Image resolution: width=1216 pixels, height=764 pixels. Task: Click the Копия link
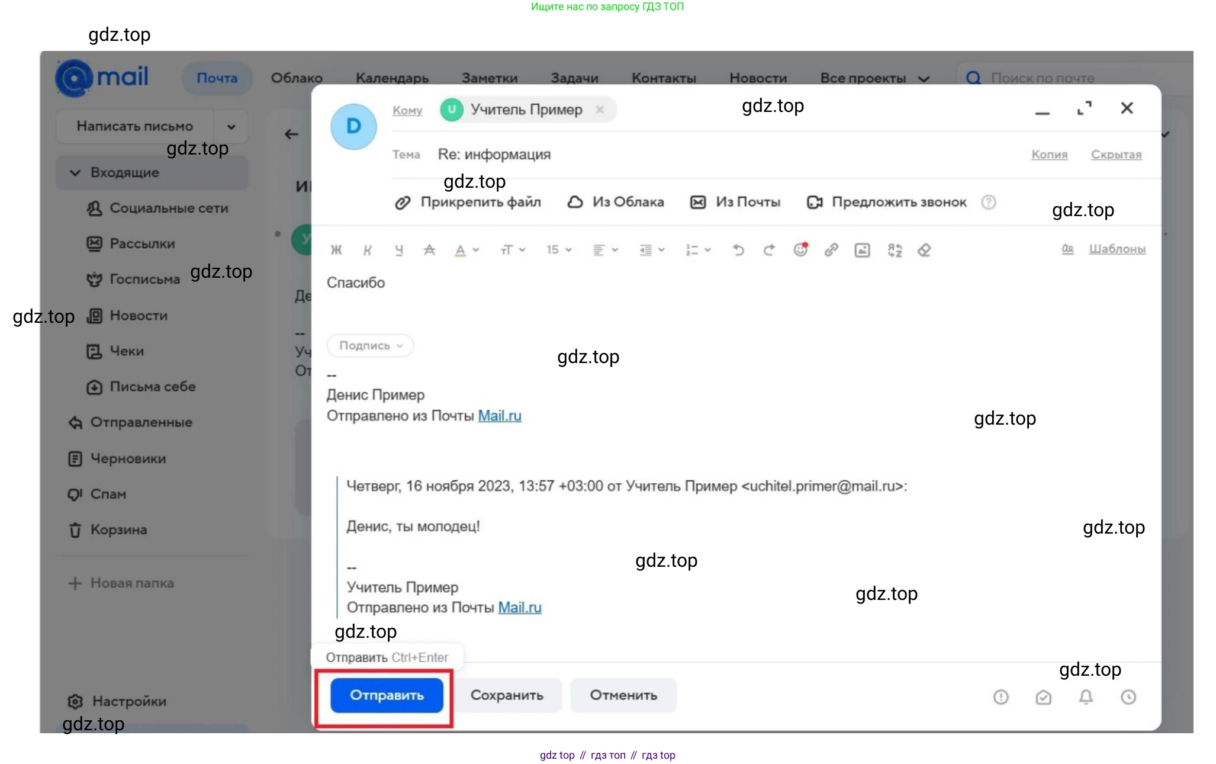[x=1049, y=155]
